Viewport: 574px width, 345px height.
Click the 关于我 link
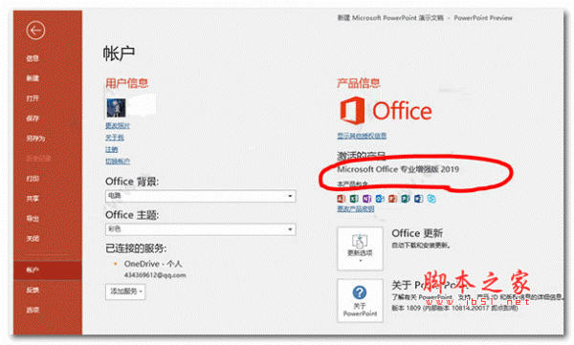pos(115,138)
